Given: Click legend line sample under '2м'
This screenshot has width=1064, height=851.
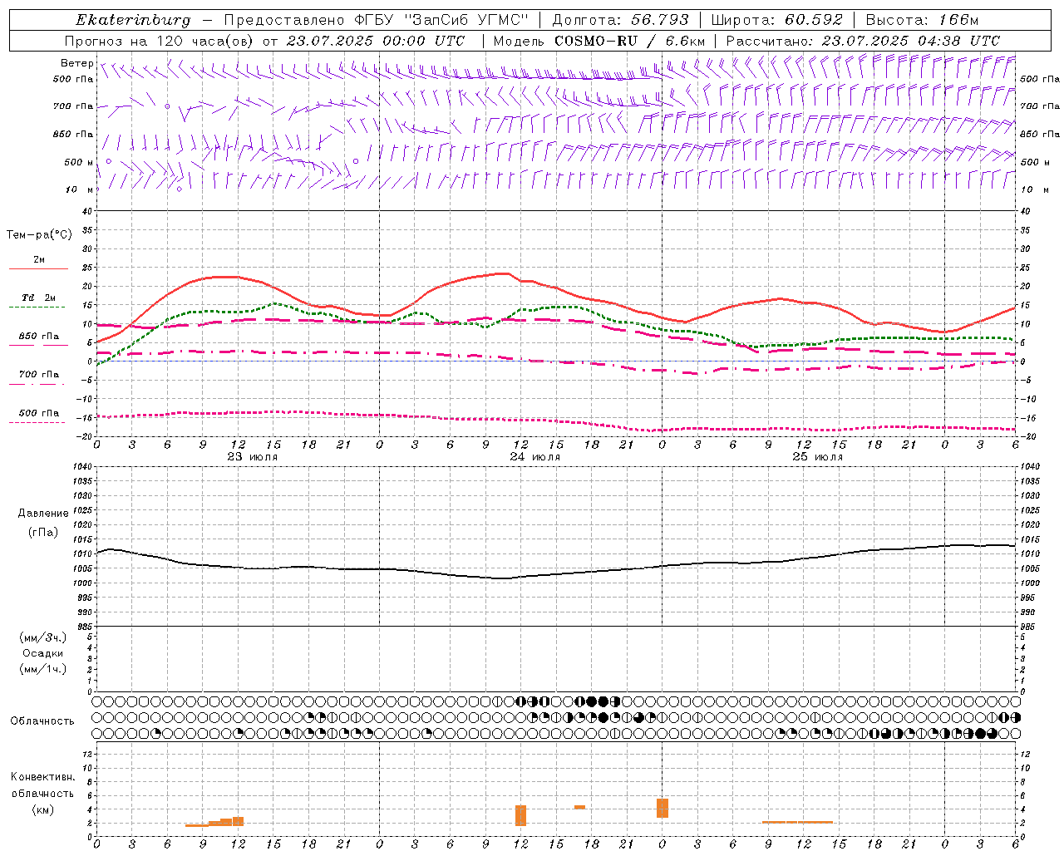Looking at the screenshot, I should [x=38, y=269].
